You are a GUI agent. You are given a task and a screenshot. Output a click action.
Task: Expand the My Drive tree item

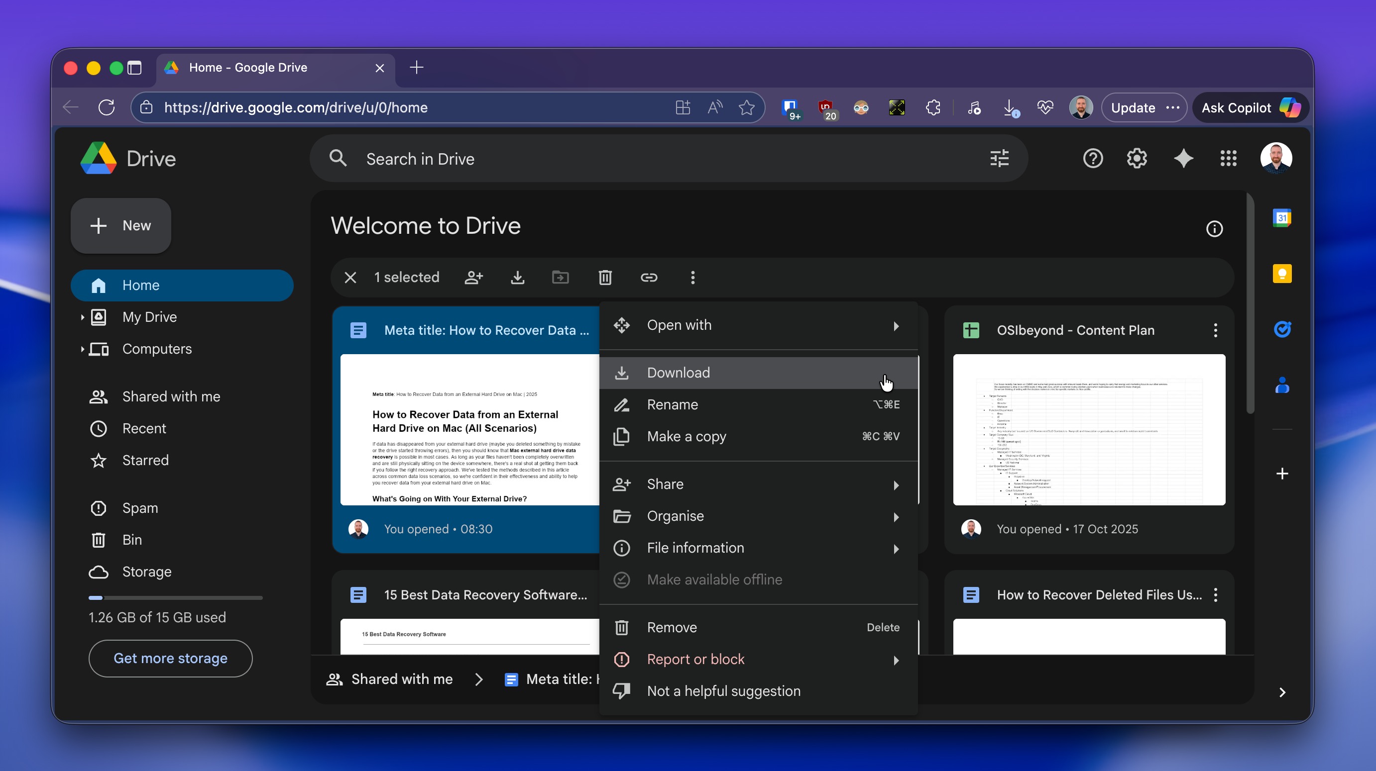pyautogui.click(x=82, y=316)
